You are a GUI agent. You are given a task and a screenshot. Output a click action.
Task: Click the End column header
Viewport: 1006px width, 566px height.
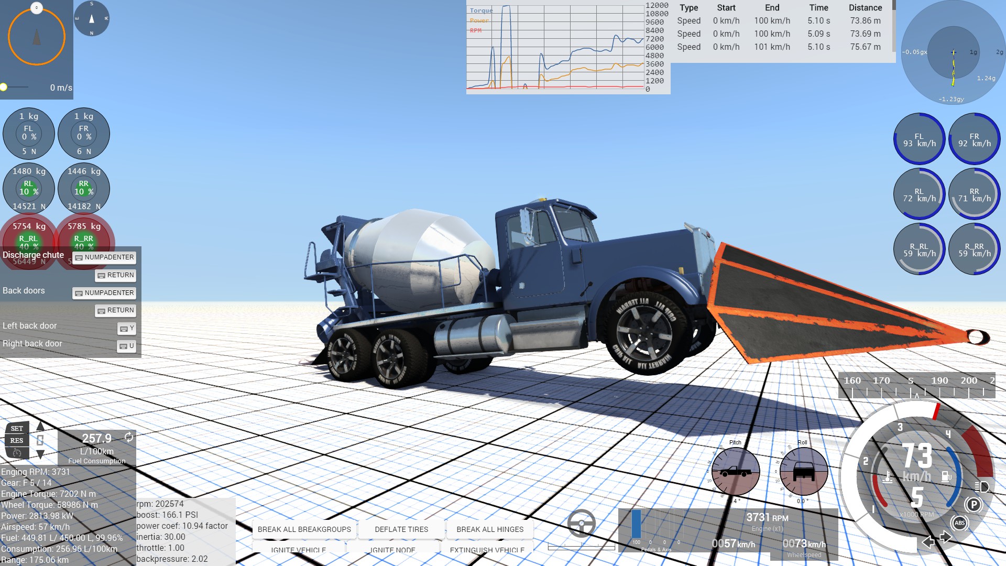tap(772, 8)
